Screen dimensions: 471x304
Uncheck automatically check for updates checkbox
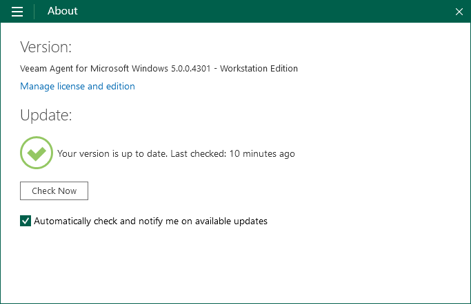pos(26,221)
